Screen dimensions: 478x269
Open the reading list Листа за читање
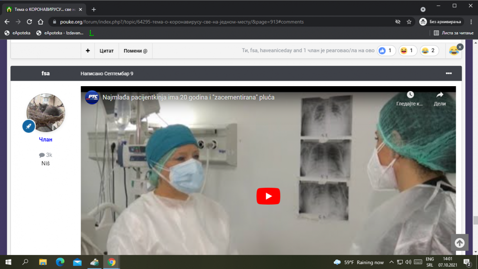point(454,33)
